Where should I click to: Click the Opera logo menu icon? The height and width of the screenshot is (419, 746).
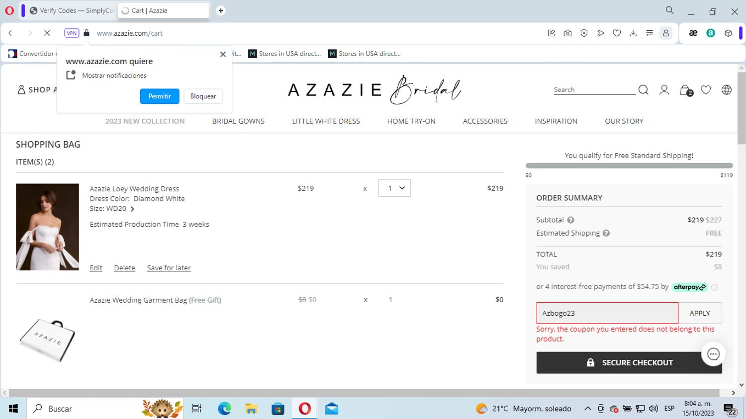click(9, 10)
